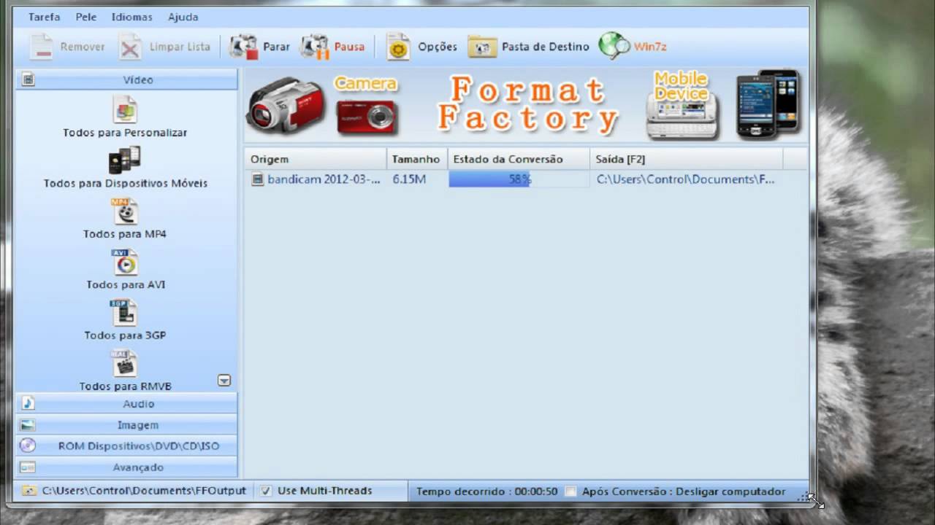Click the Win7z link text

650,47
